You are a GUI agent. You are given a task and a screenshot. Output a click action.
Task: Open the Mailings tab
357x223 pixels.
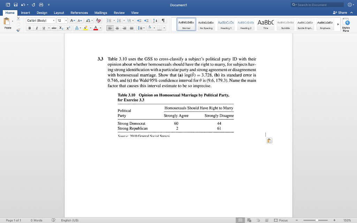101,13
